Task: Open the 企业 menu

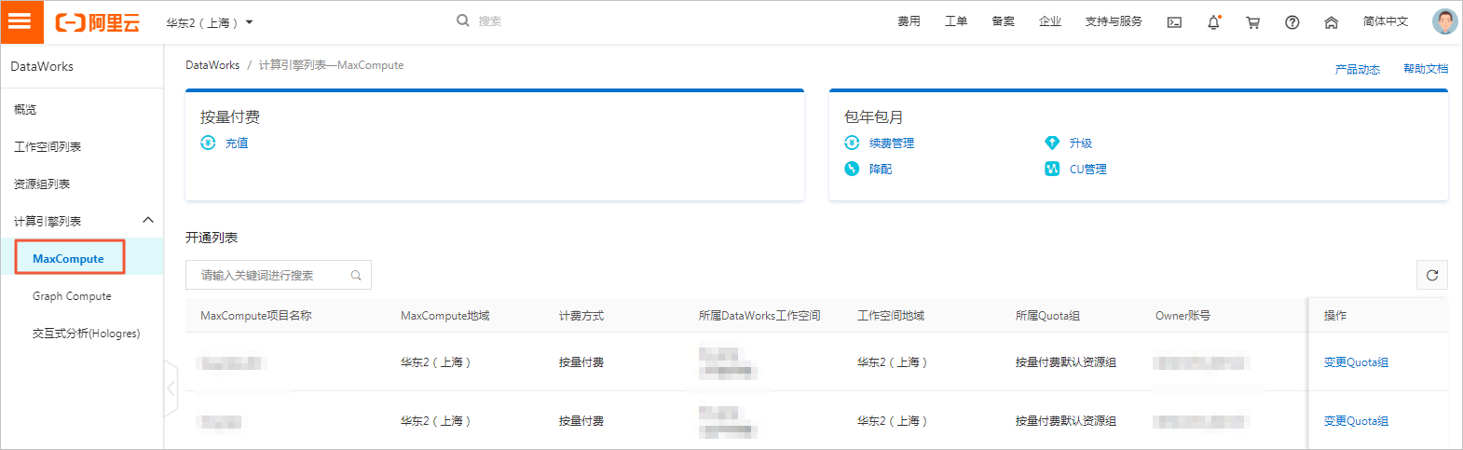Action: 1050,21
